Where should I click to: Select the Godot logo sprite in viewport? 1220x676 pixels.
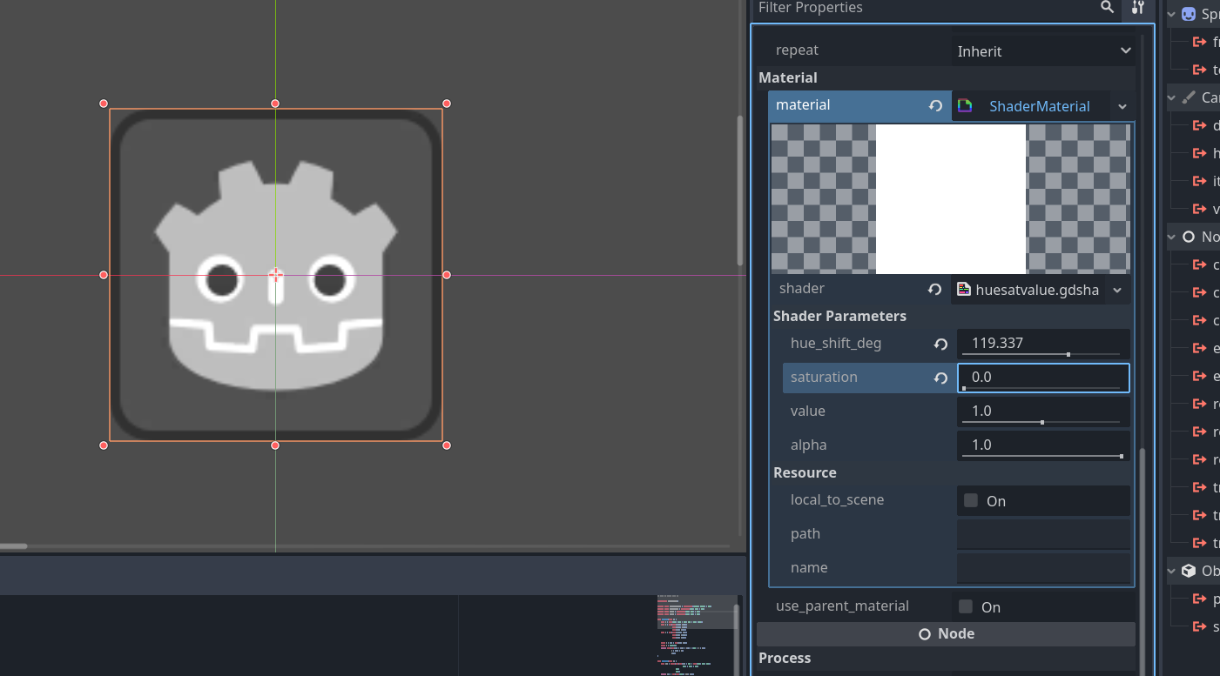point(275,275)
